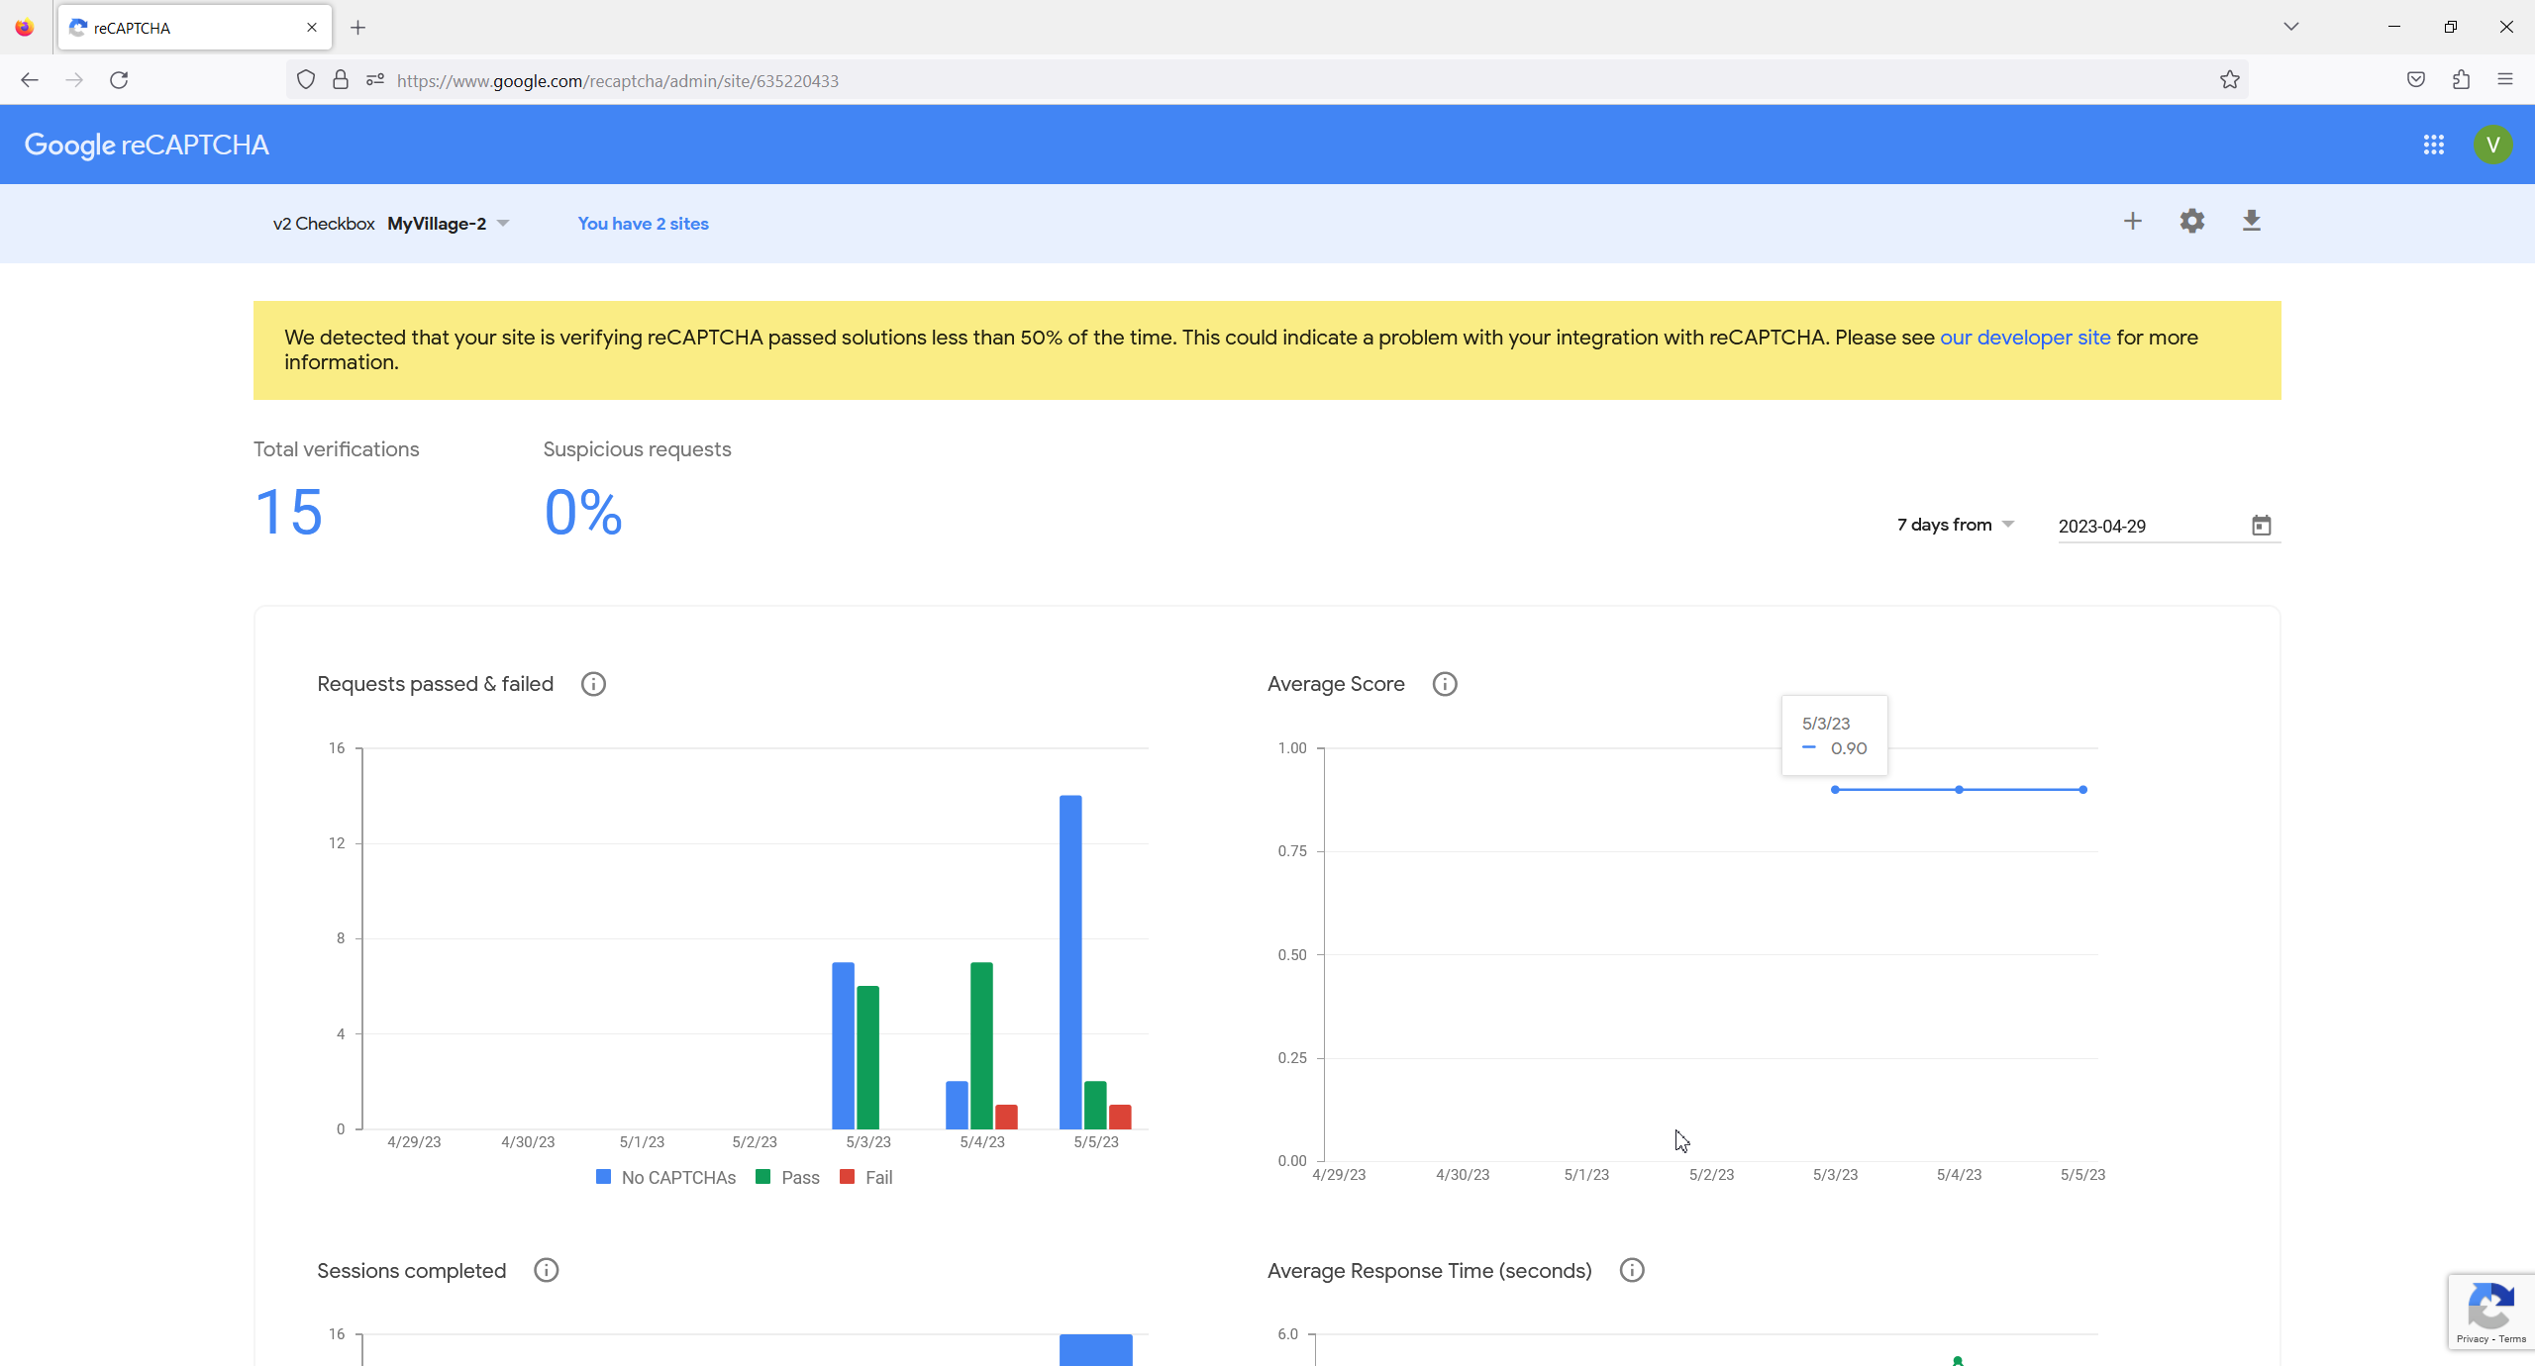This screenshot has height=1366, width=2535.
Task: Switch to the reCAPTCHA browser tab
Action: click(x=188, y=28)
